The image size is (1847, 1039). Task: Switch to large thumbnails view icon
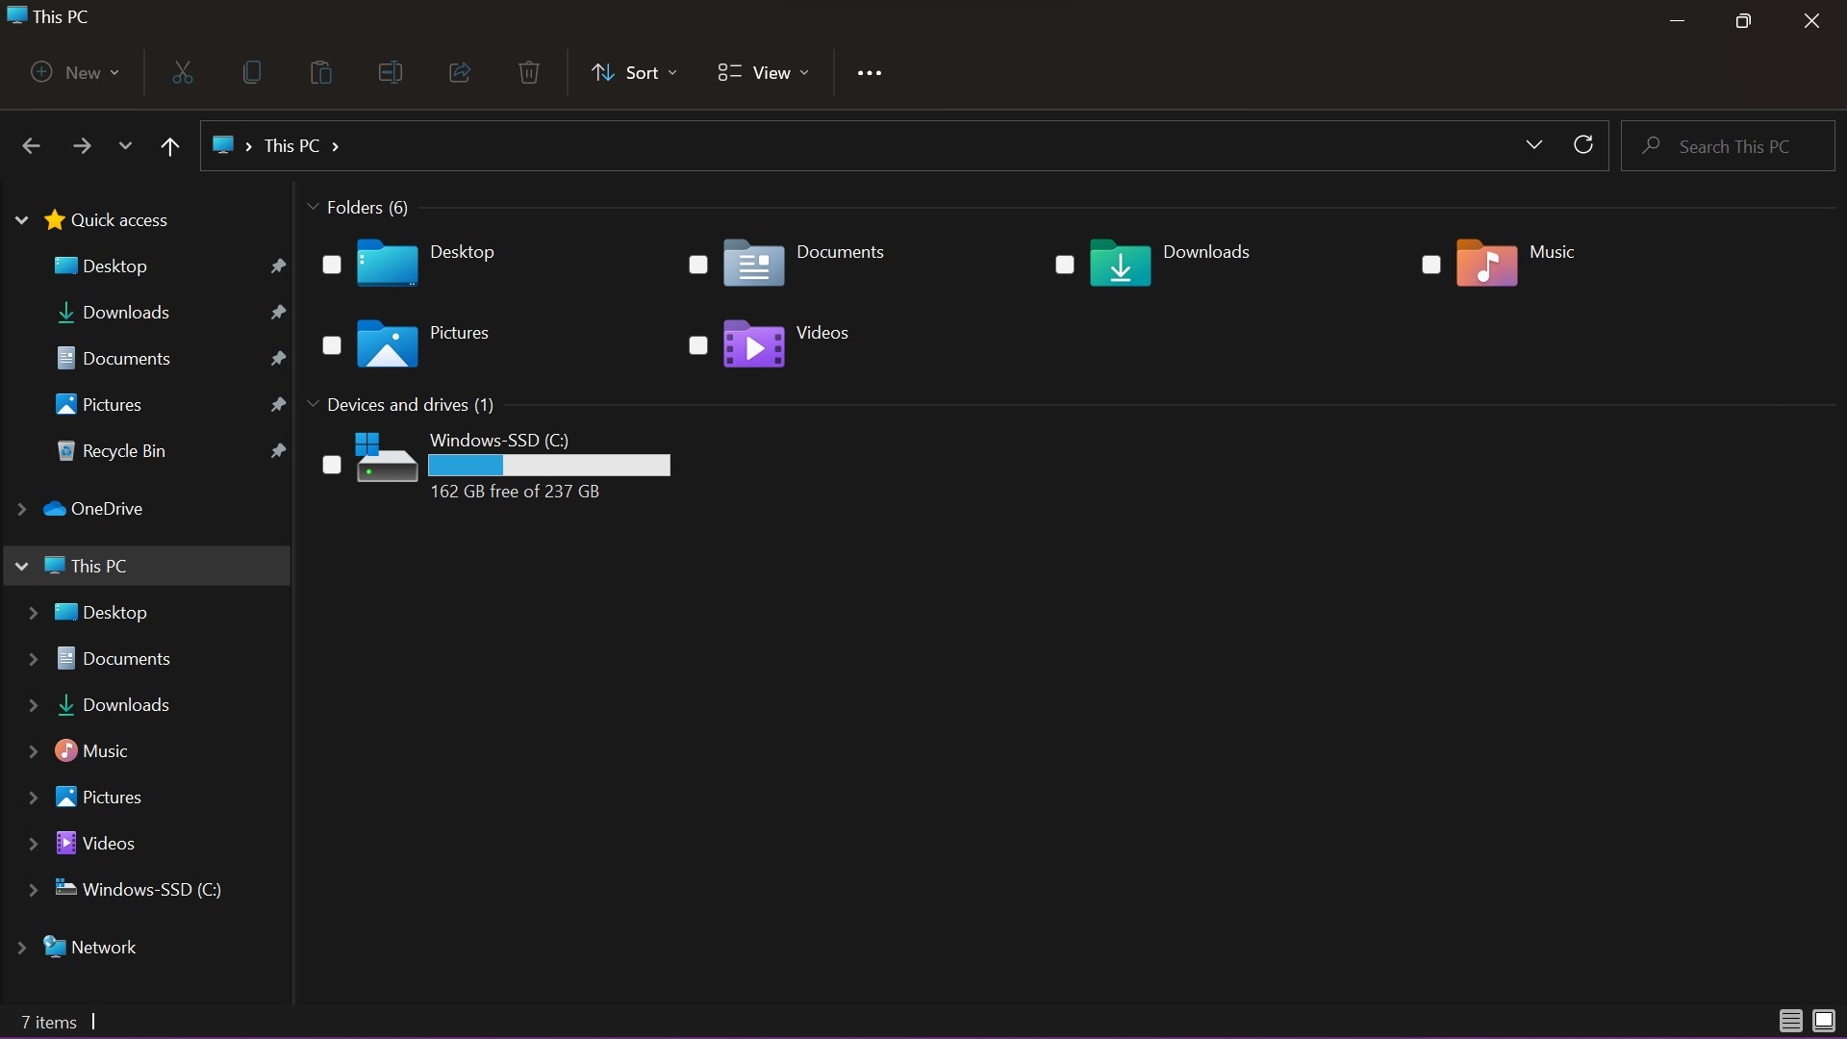pyautogui.click(x=1824, y=1021)
